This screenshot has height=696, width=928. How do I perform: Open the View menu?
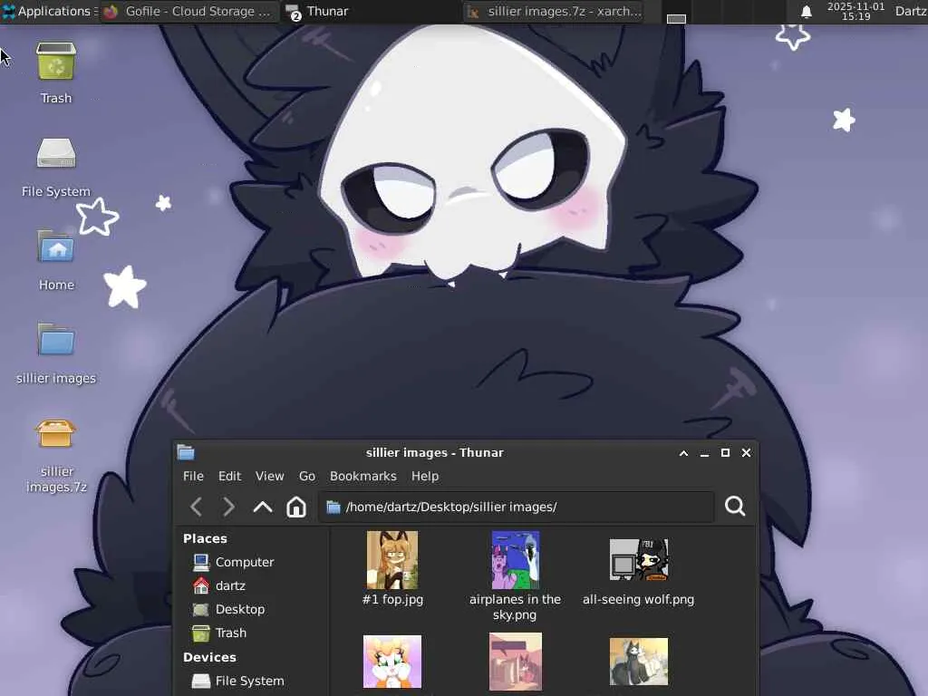pyautogui.click(x=269, y=476)
